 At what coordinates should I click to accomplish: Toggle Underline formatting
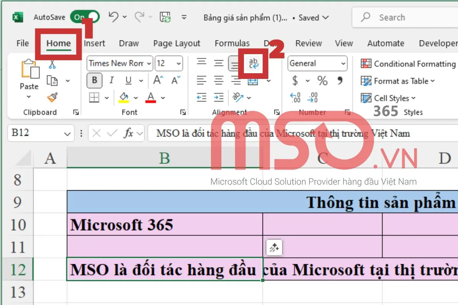(x=128, y=80)
